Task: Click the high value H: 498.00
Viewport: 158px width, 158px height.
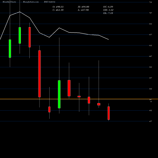Action: coord(83,7)
